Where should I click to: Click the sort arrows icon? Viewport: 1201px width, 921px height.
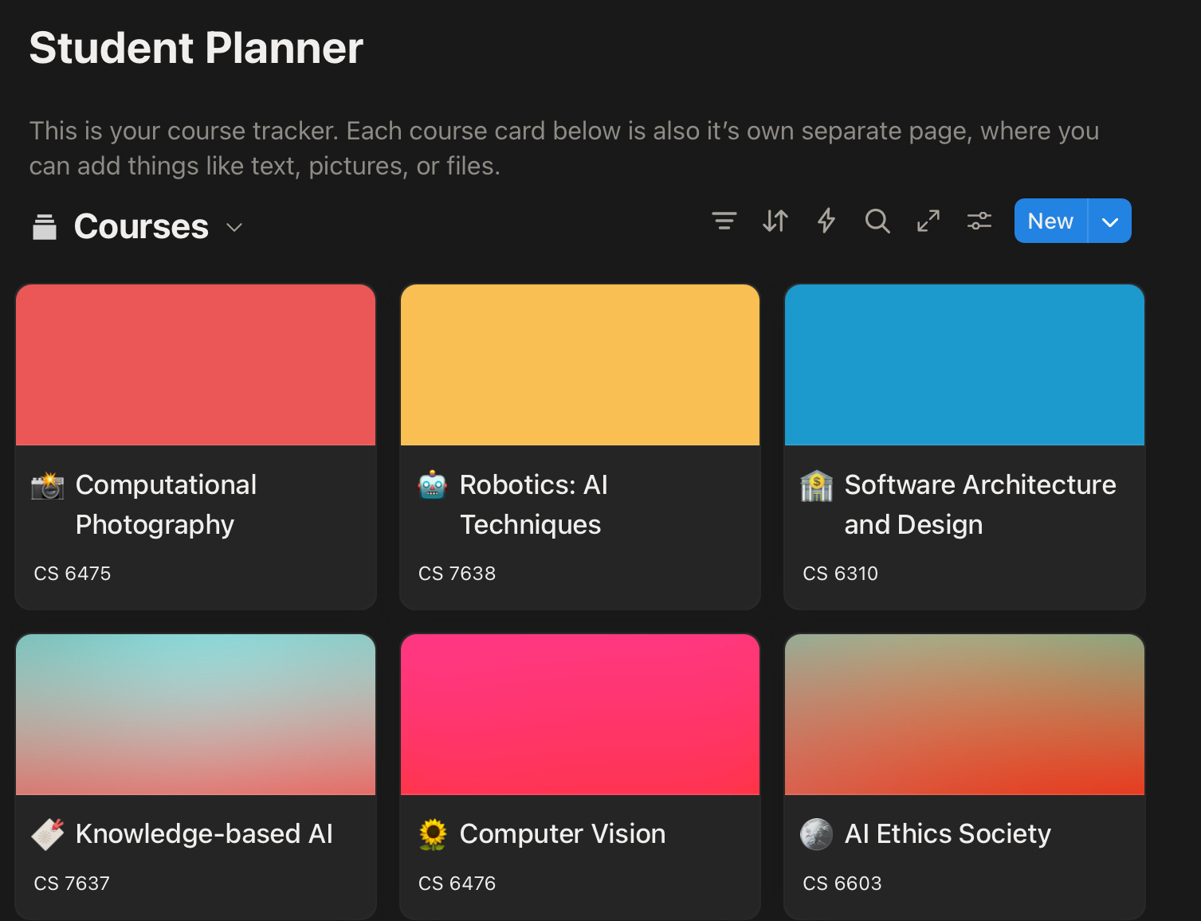pos(775,221)
